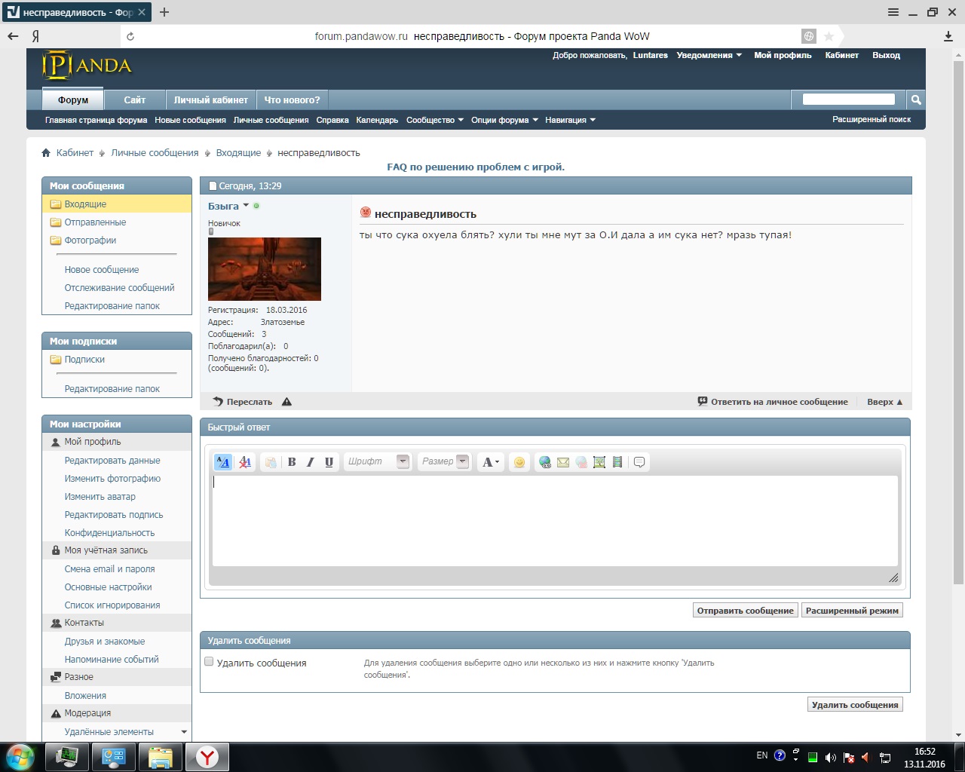The width and height of the screenshot is (965, 772).
Task: Toggle the editor source mode icon
Action: pos(223,462)
